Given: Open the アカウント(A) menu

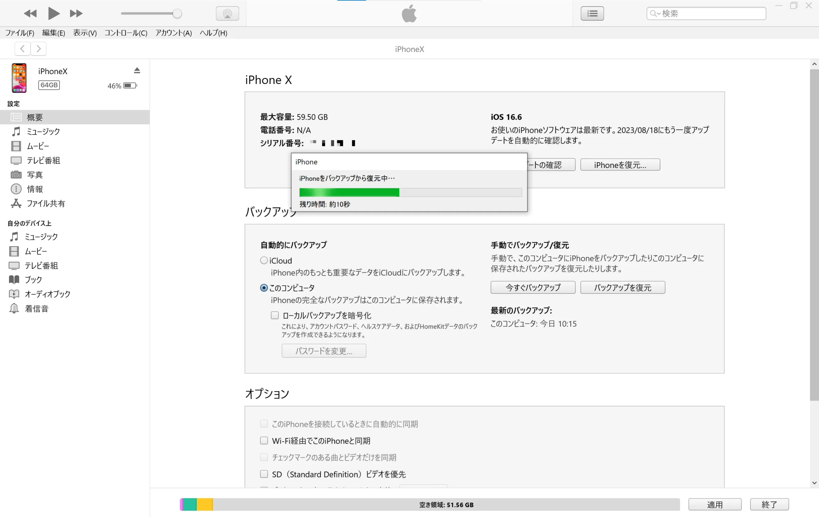Looking at the screenshot, I should click(x=173, y=33).
